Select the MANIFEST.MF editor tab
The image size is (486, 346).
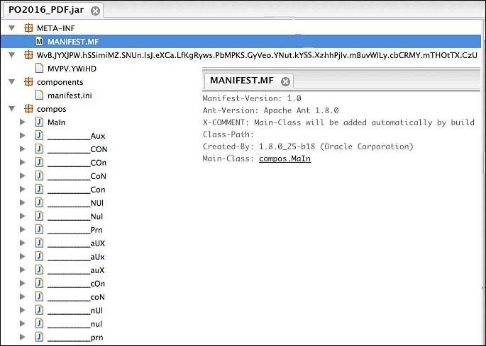(242, 81)
